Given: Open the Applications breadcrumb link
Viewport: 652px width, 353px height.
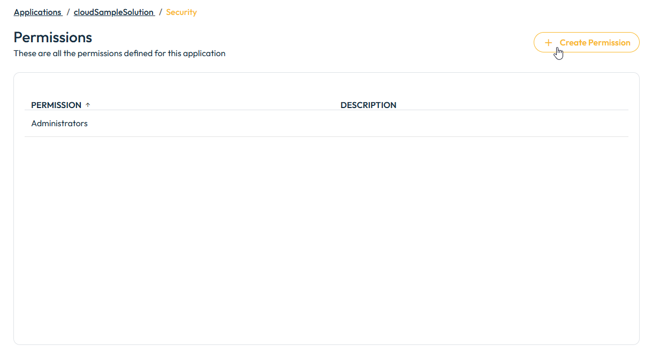Looking at the screenshot, I should coord(37,12).
